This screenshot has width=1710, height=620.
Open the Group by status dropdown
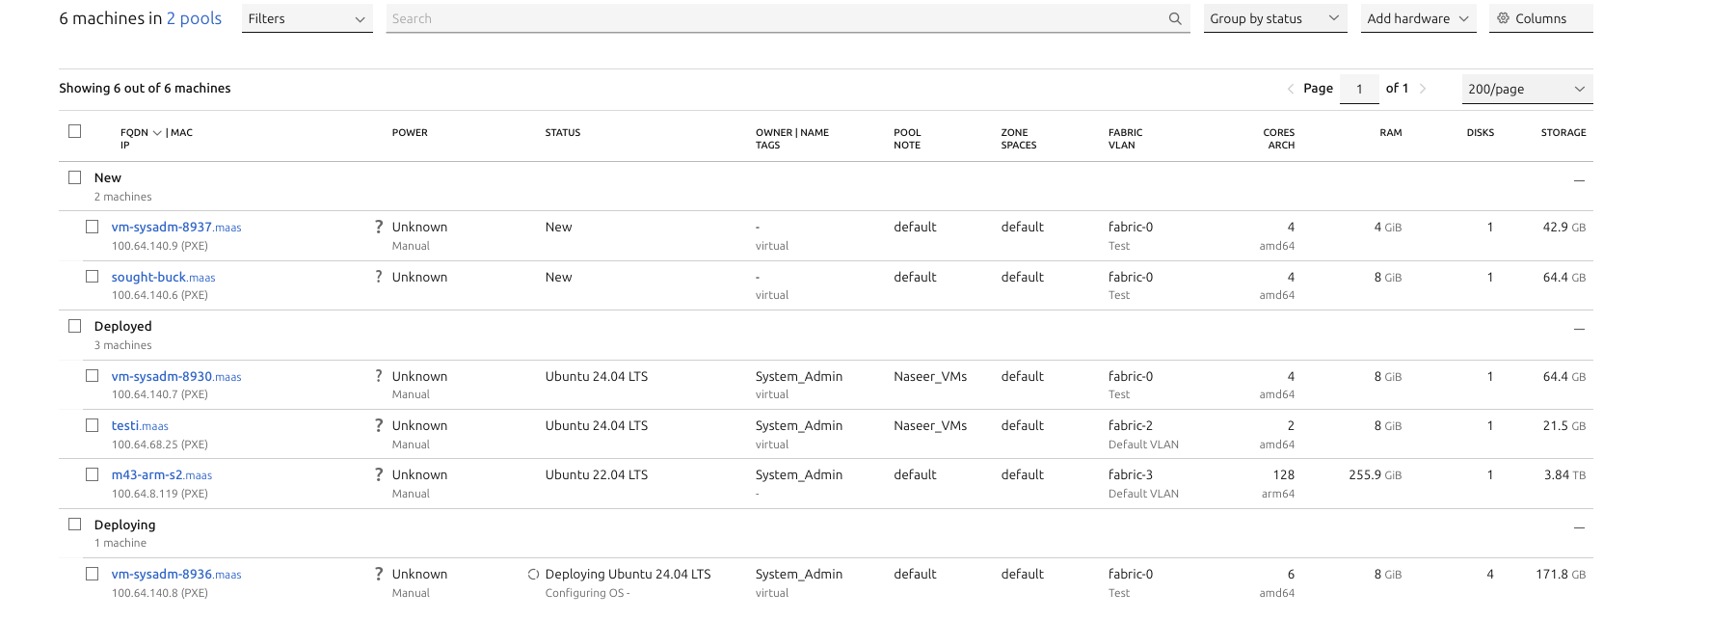[1274, 18]
